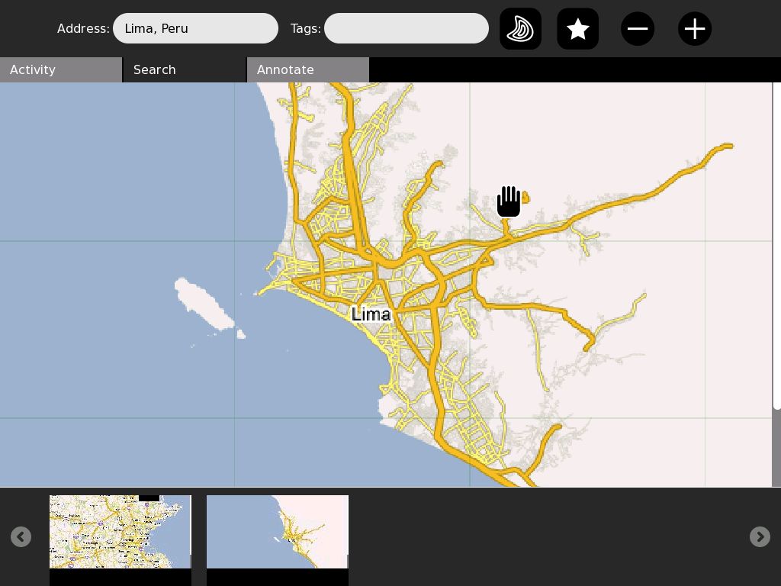This screenshot has width=781, height=586.
Task: Click the Lima city label on map
Action: pos(371,314)
